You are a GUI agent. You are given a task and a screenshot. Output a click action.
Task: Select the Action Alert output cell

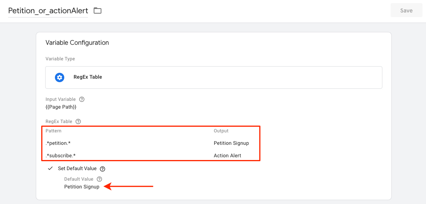point(227,156)
